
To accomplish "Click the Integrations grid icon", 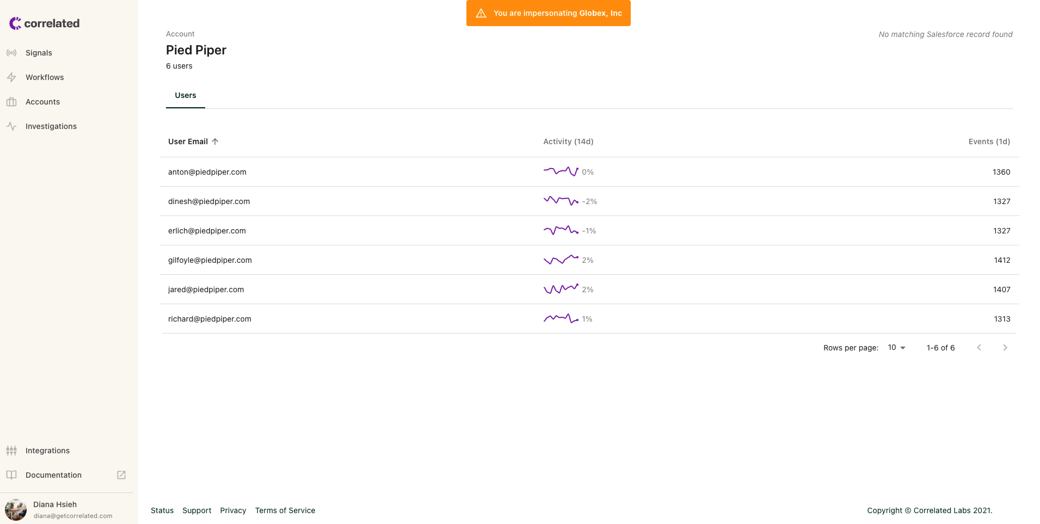I will (x=11, y=451).
